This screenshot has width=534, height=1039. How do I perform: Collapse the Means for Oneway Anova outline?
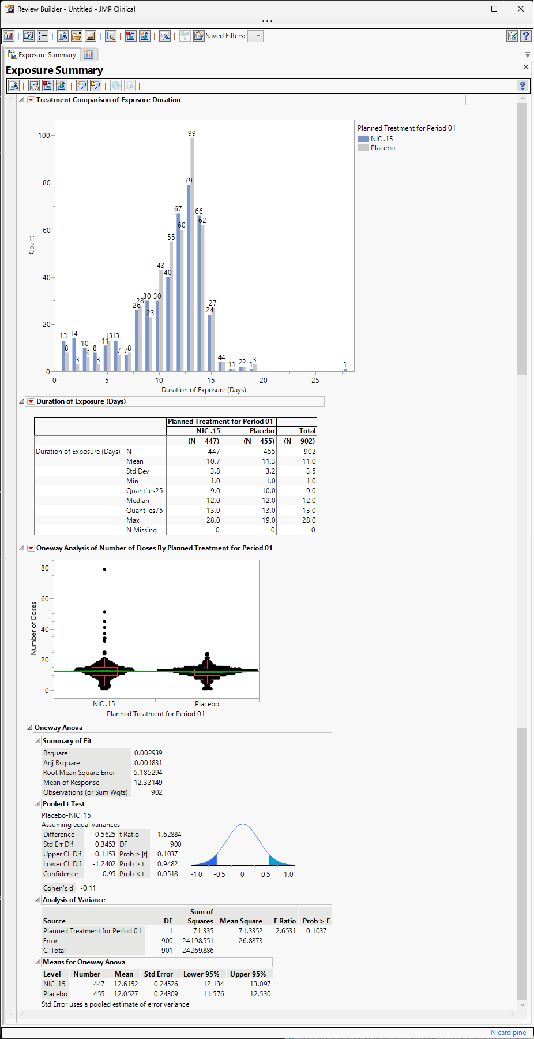[38, 962]
